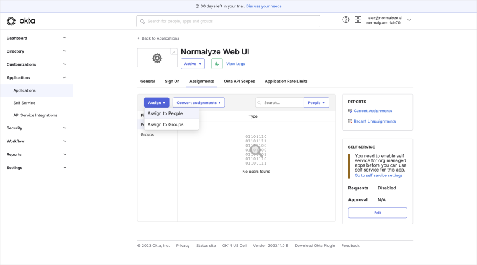Click the Edit self service button

(378, 212)
